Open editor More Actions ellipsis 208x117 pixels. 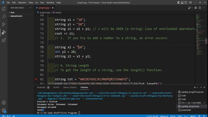pos(204,8)
